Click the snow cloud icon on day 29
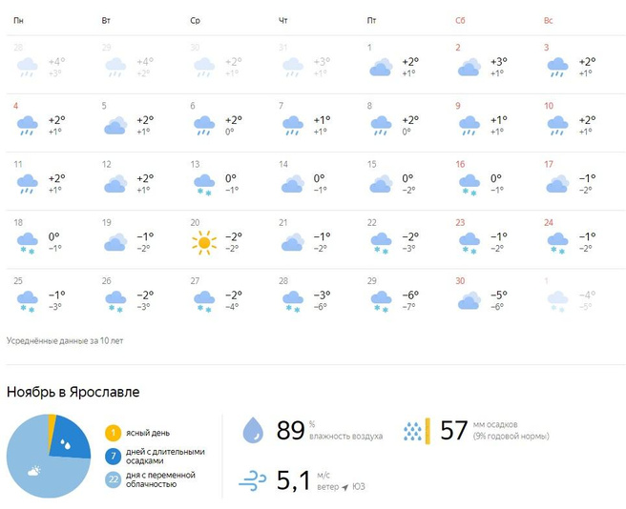The image size is (626, 509). 381,301
